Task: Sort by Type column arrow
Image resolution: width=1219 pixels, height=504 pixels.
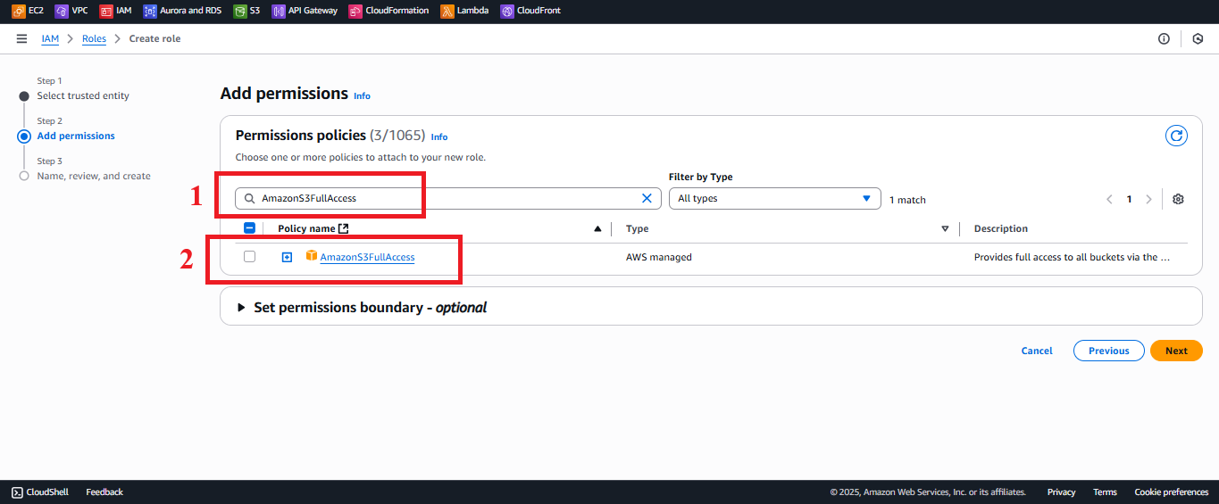Action: 945,229
